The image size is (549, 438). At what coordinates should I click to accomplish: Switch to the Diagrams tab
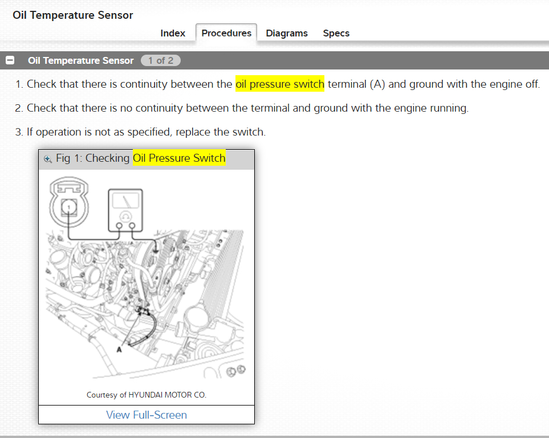[x=286, y=33]
